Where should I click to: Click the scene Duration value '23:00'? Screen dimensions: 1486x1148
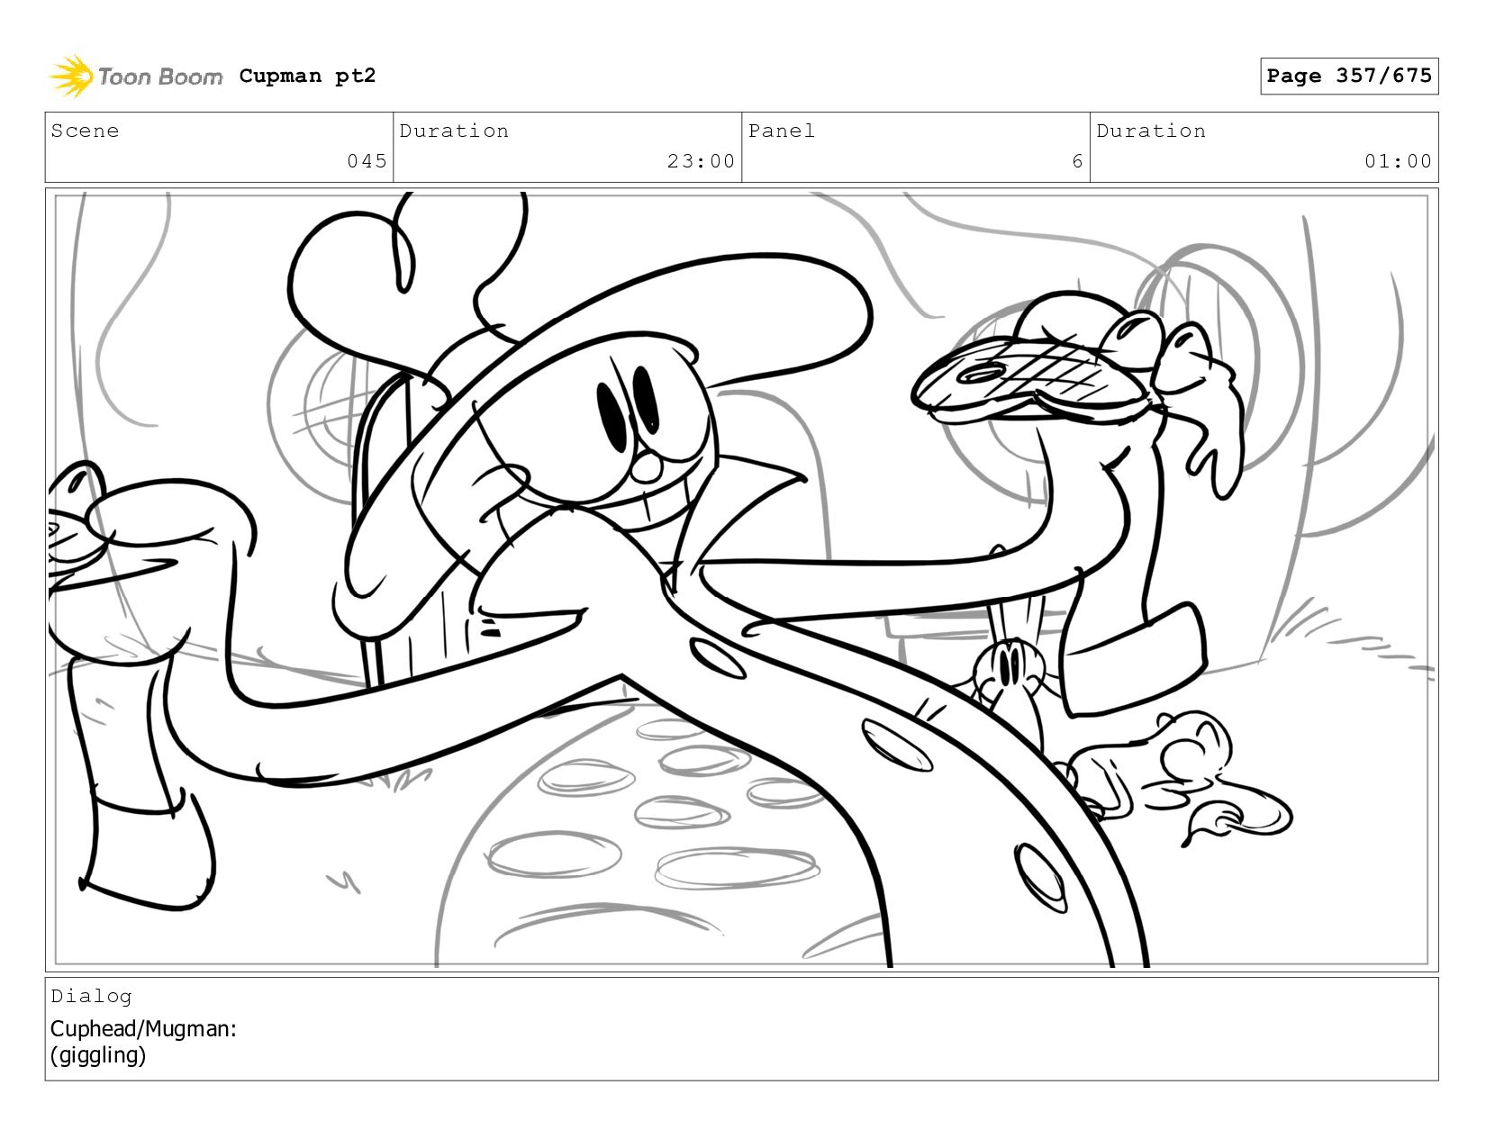tap(701, 161)
